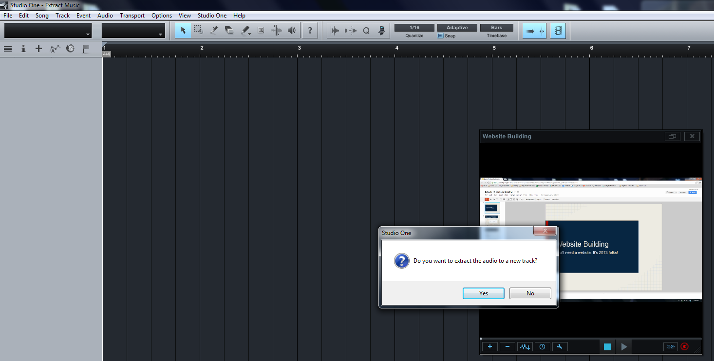Remove video with minus in video player
Viewport: 714px width, 361px height.
click(507, 347)
